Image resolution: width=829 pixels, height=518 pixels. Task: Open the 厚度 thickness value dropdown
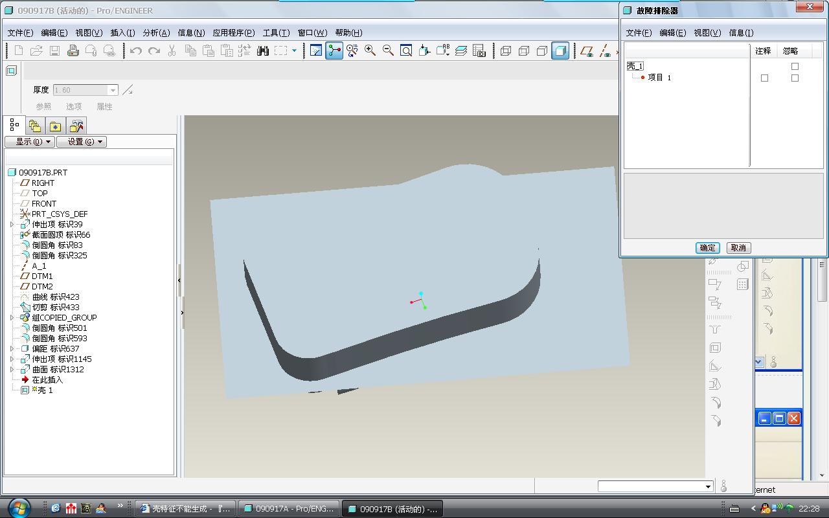pyautogui.click(x=113, y=90)
